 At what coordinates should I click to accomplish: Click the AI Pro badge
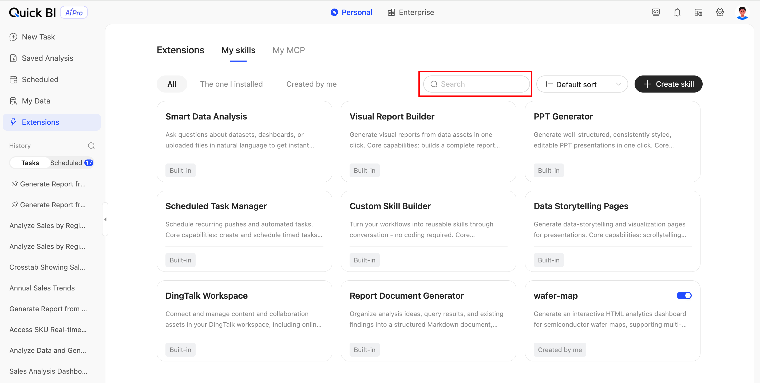coord(74,12)
